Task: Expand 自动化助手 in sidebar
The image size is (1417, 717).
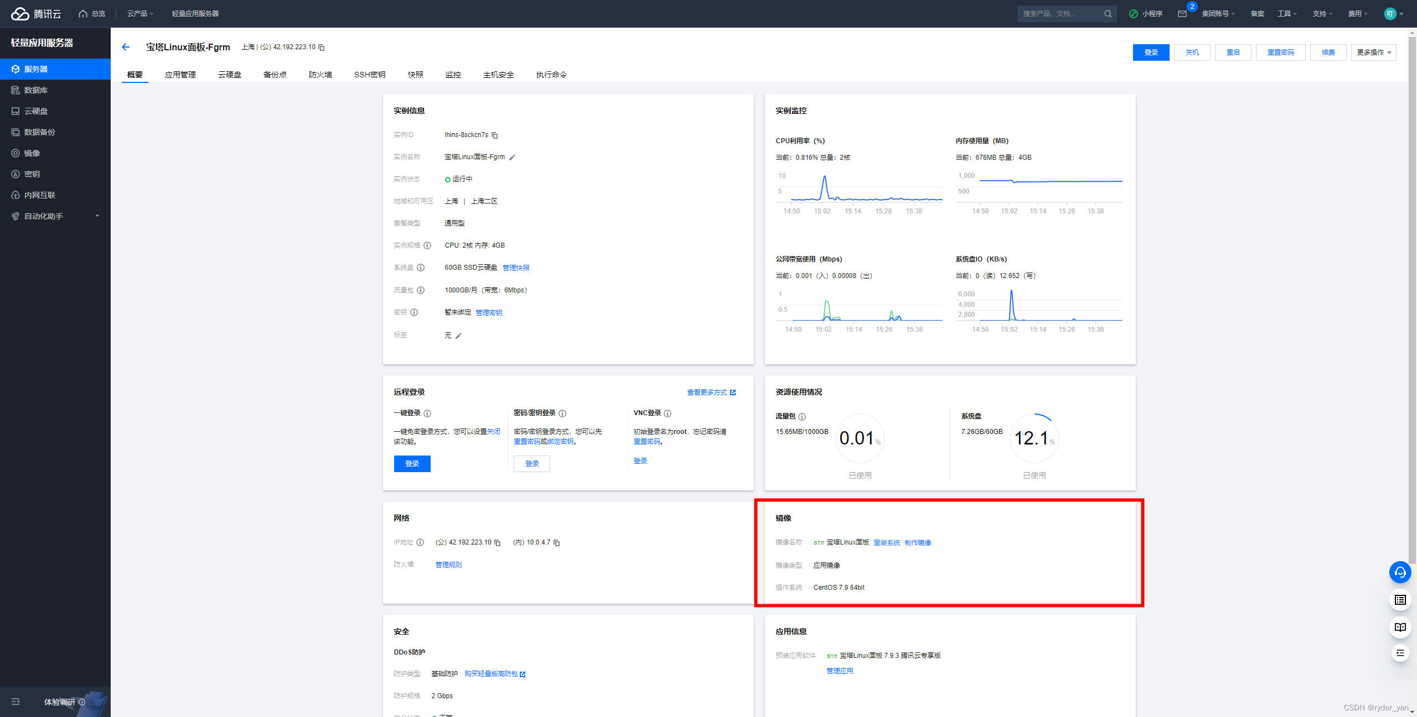Action: [x=55, y=216]
